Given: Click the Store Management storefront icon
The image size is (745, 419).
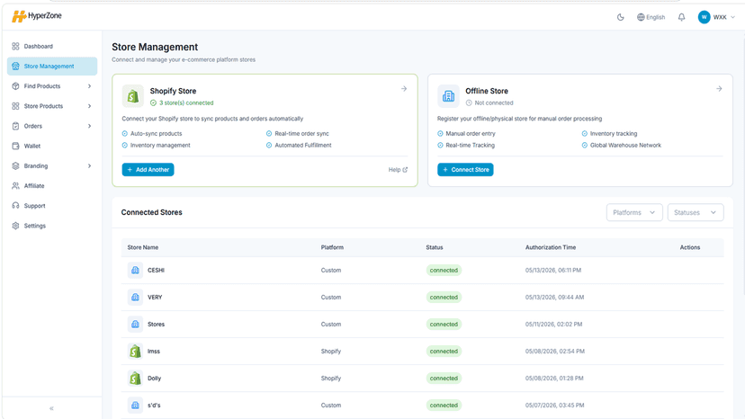Looking at the screenshot, I should coord(15,66).
